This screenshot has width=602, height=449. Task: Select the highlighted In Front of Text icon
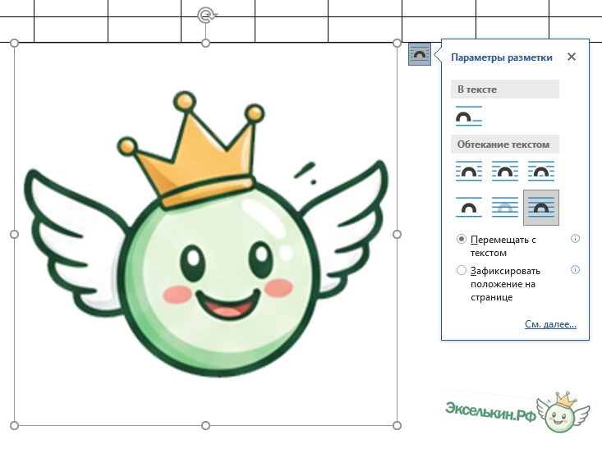click(x=541, y=207)
